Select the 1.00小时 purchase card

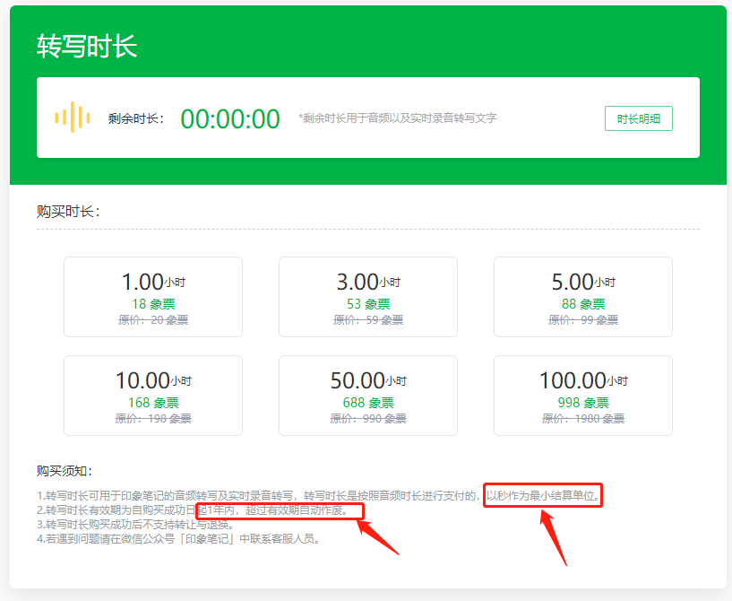pyautogui.click(x=154, y=297)
